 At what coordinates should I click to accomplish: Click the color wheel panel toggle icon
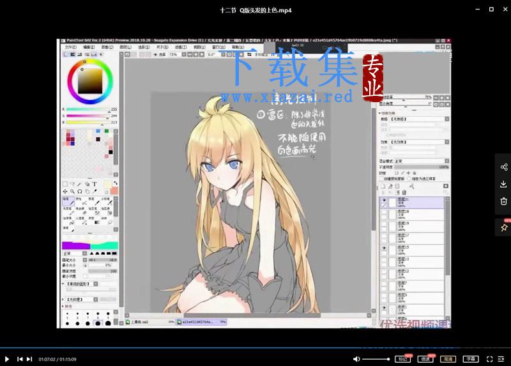tap(66, 54)
